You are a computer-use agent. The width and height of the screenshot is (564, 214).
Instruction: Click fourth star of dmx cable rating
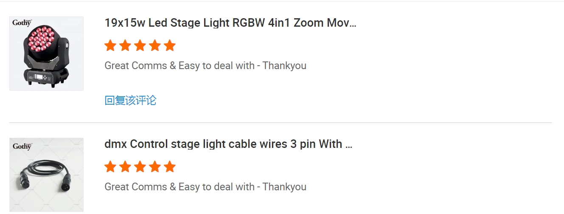(155, 167)
